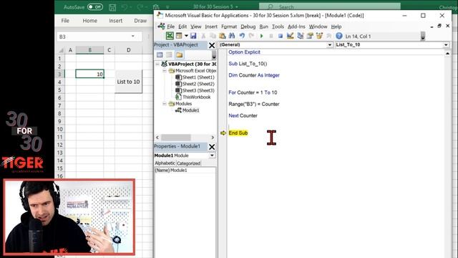Open the Home ribbon tab in Excel
The image size is (458, 258).
click(x=89, y=21)
